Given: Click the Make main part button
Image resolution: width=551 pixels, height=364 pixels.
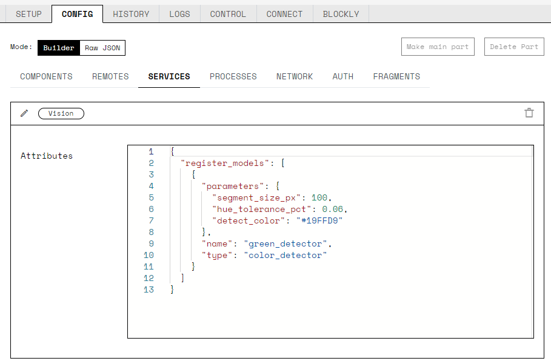Looking at the screenshot, I should point(438,47).
